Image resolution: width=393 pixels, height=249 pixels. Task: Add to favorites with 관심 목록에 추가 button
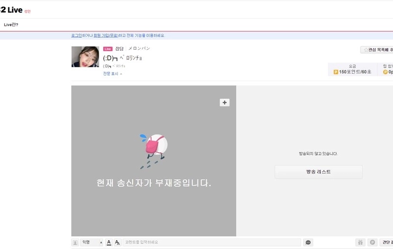click(377, 50)
